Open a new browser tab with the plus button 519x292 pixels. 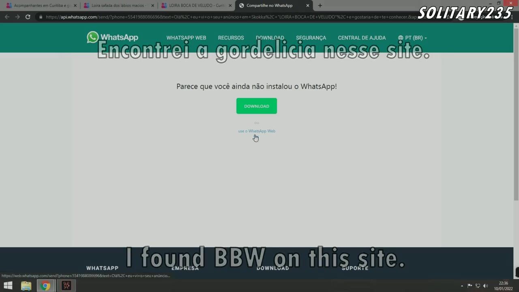click(320, 6)
